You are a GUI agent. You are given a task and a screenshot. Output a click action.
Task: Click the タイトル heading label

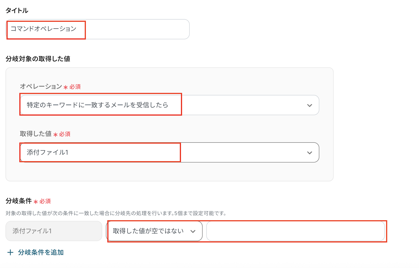(x=17, y=10)
